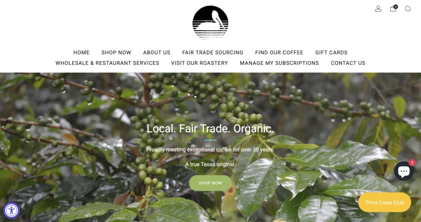Open the Shopify chat bubble
421x222 pixels.
click(404, 171)
